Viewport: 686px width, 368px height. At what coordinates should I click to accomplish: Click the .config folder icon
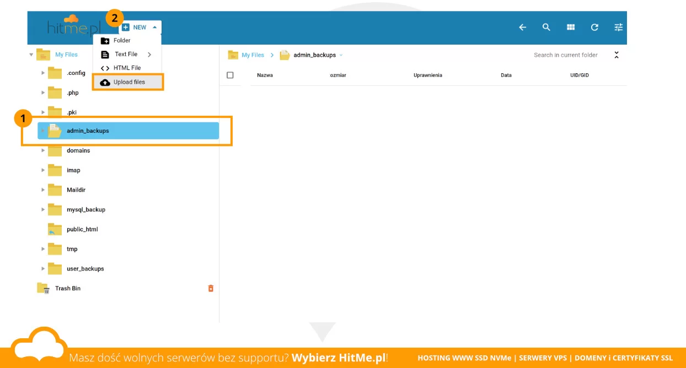click(x=55, y=73)
